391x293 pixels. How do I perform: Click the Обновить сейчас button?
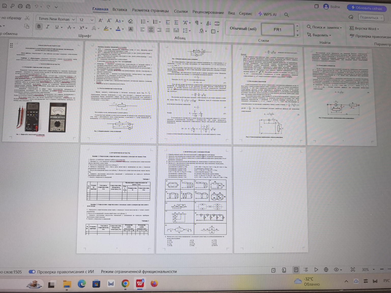pos(367,8)
